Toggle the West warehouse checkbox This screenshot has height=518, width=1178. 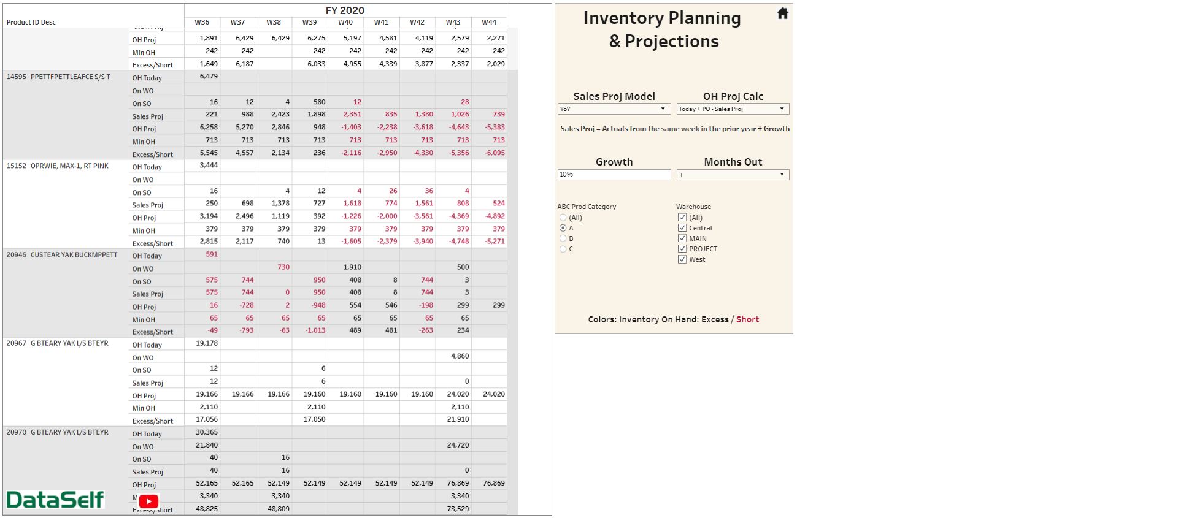(x=682, y=259)
